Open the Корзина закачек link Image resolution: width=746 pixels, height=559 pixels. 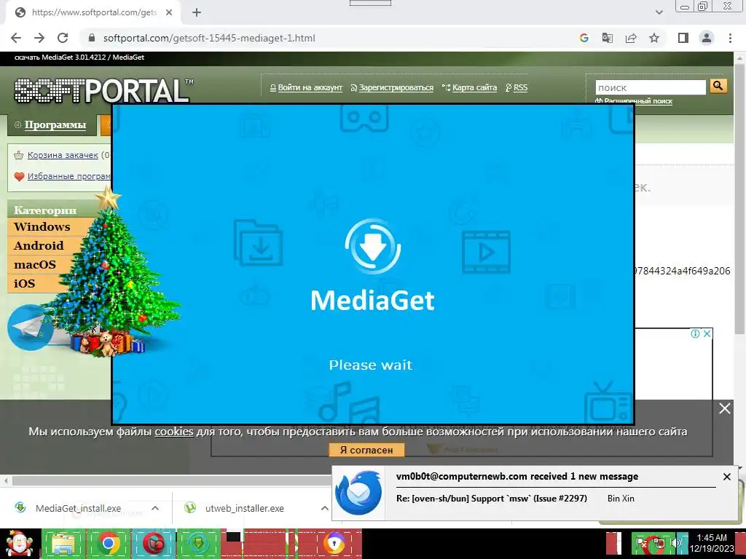coord(63,155)
